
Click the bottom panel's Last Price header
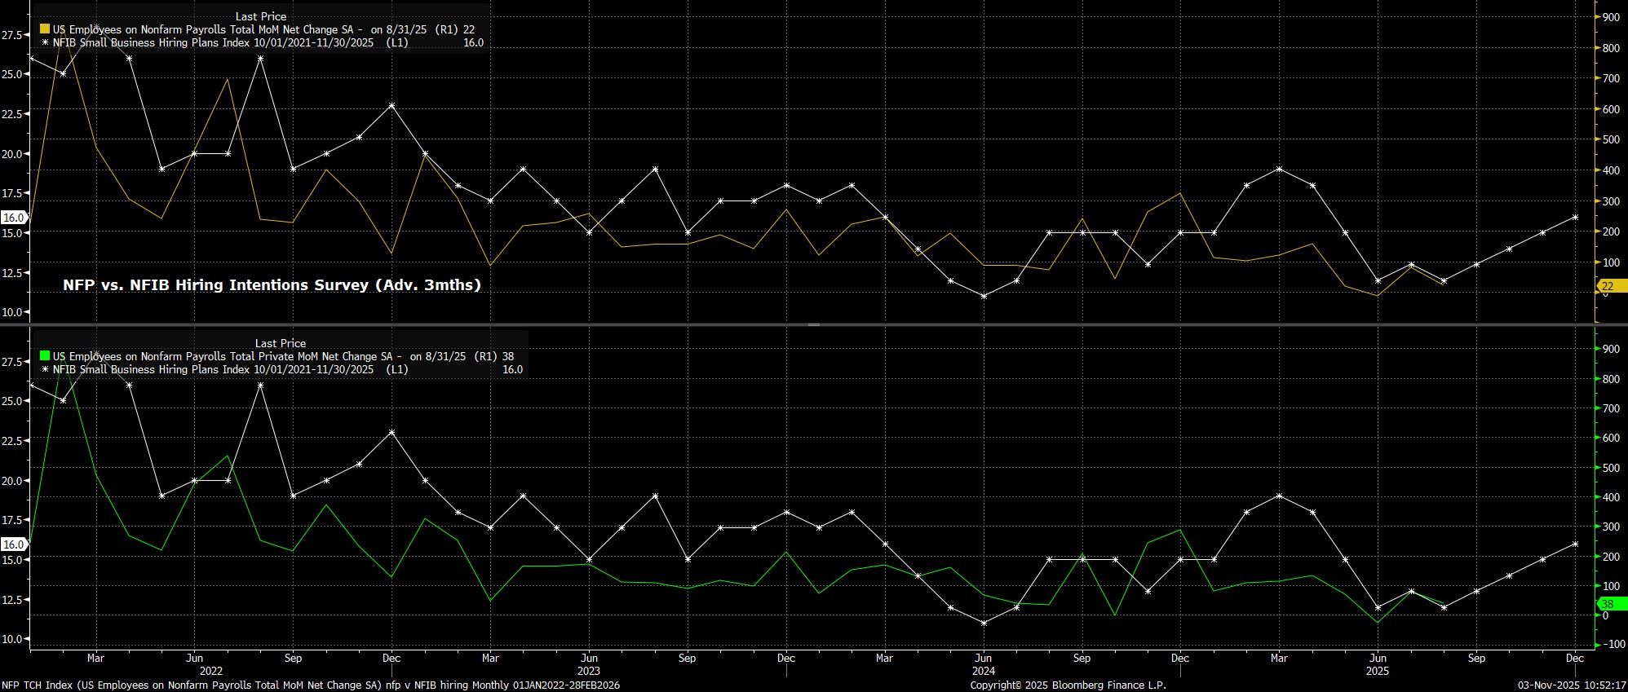point(280,343)
